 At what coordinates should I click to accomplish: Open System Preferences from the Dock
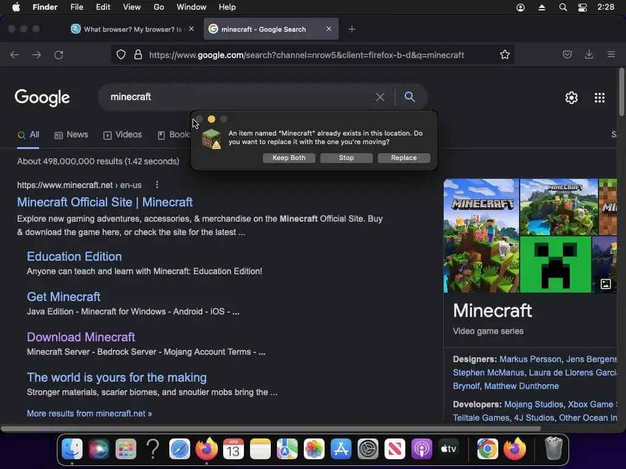[367, 449]
